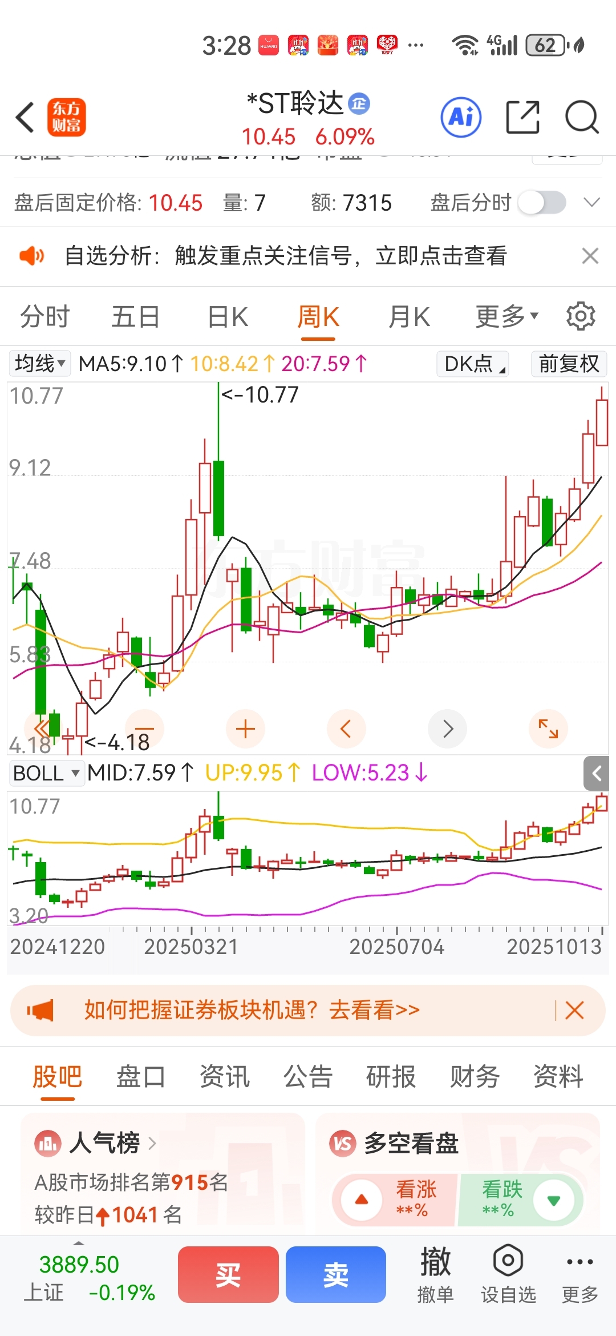Open the 均线 indicator dropdown

40,363
